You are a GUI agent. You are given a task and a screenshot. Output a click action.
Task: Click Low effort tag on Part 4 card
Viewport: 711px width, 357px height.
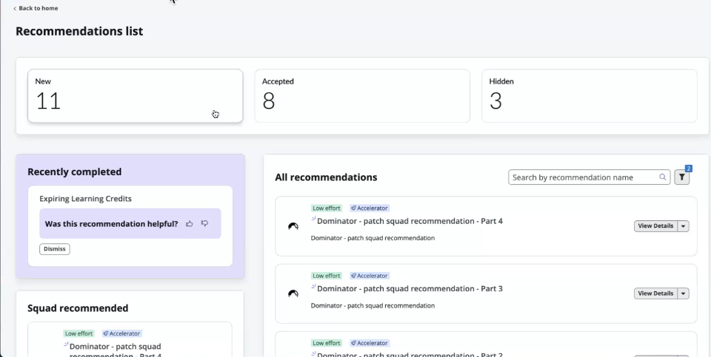pyautogui.click(x=326, y=208)
